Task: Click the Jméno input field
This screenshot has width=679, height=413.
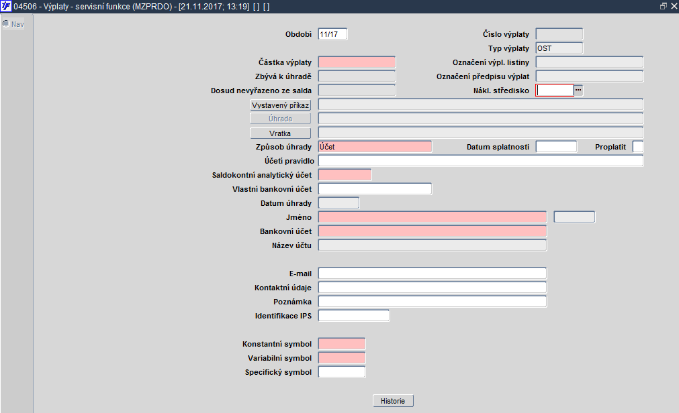Action: pyautogui.click(x=432, y=217)
